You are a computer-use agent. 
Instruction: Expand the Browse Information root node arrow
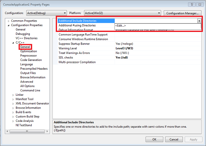(x=13, y=108)
